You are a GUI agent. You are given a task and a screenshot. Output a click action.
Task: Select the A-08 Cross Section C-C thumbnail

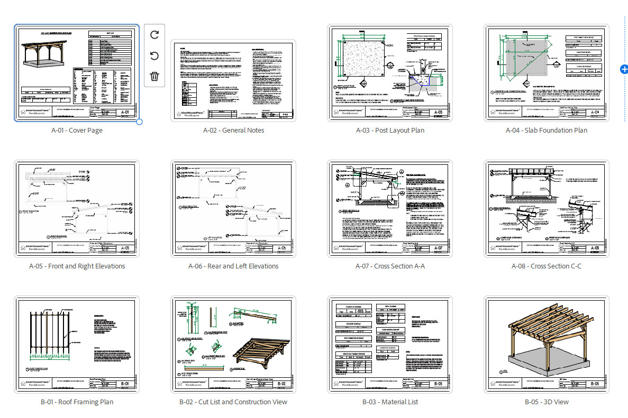click(547, 208)
